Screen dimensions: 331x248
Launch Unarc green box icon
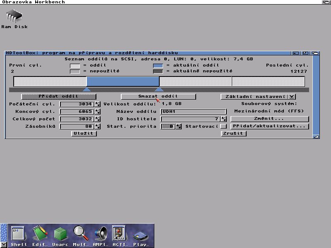coord(60,234)
